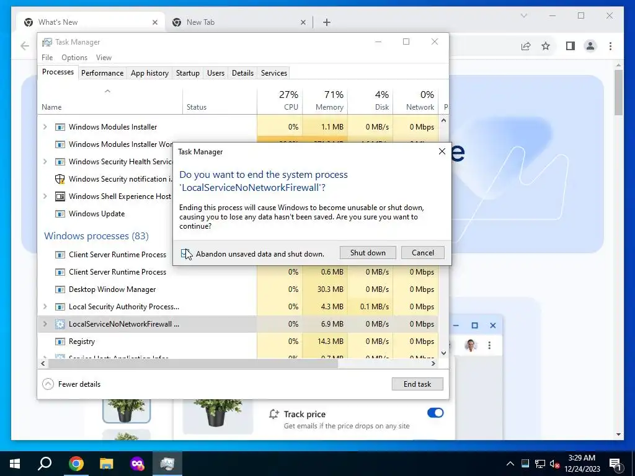This screenshot has height=476, width=635.
Task: Select the Processes tab
Action: point(58,72)
